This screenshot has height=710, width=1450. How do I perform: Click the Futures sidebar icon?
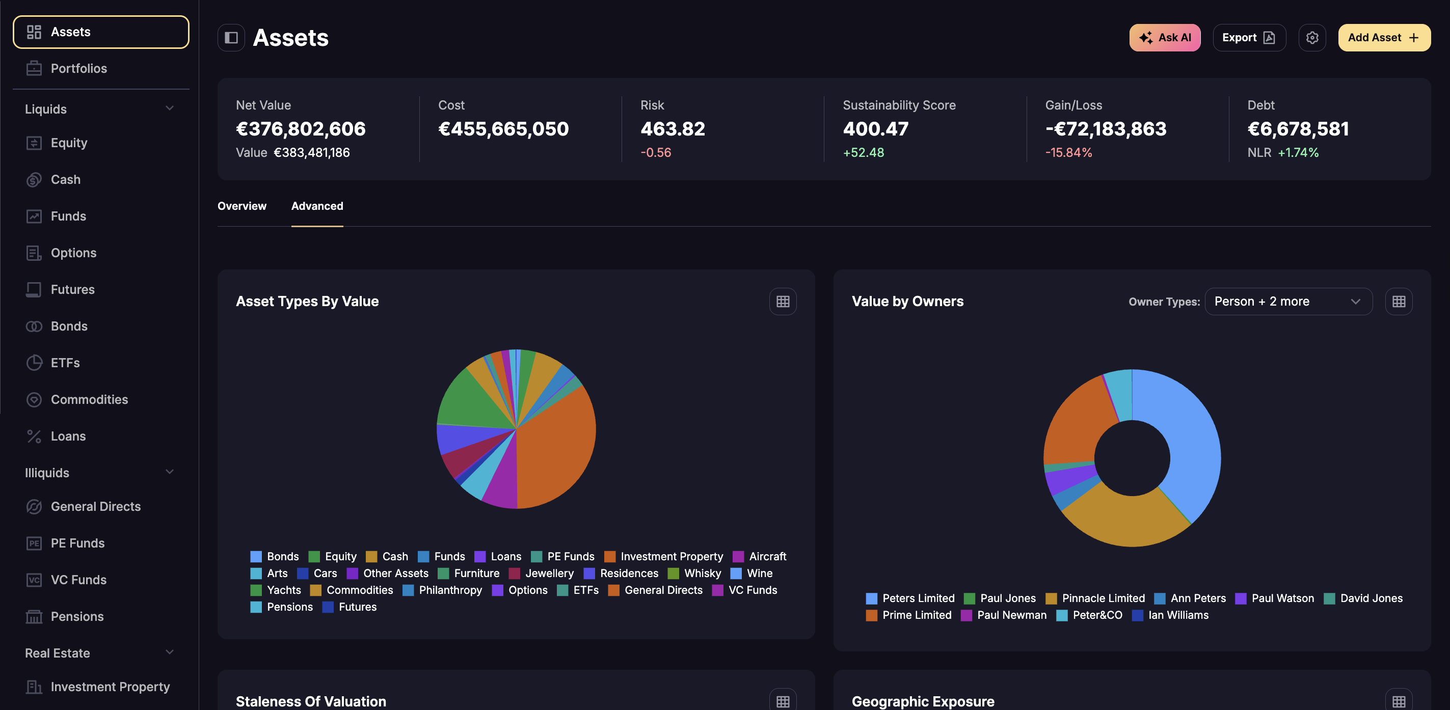click(34, 289)
